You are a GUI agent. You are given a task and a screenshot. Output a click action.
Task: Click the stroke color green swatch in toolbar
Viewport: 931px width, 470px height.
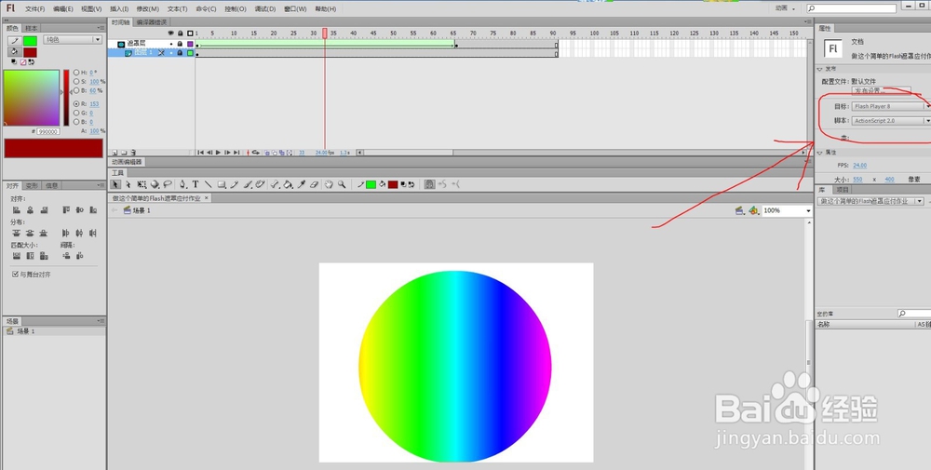(371, 184)
